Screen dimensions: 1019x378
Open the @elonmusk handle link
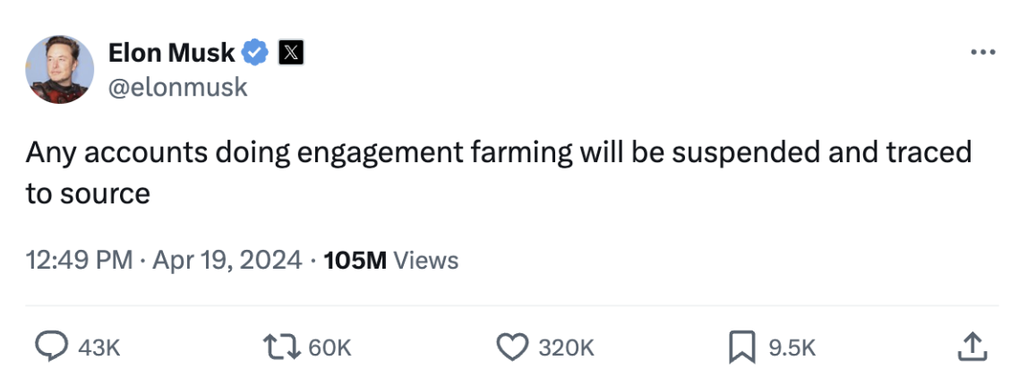177,88
